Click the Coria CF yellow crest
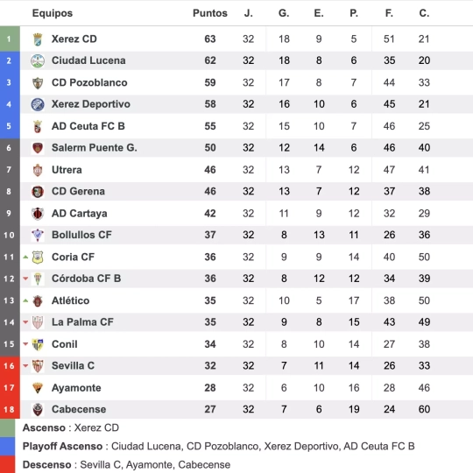 coord(38,257)
